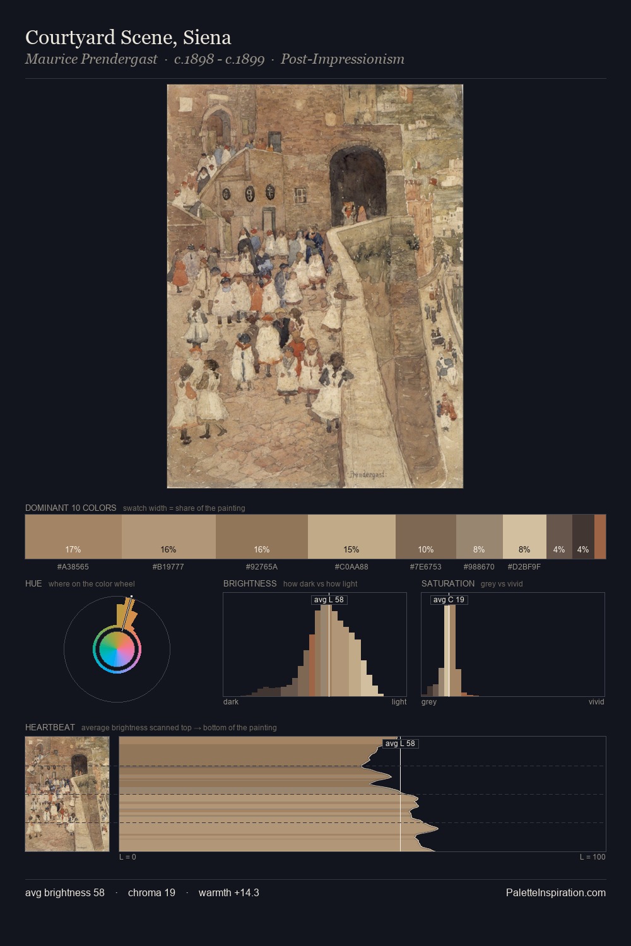Click the 'HEARTBEAT' section heading
Screen dimensions: 631x946
50,727
